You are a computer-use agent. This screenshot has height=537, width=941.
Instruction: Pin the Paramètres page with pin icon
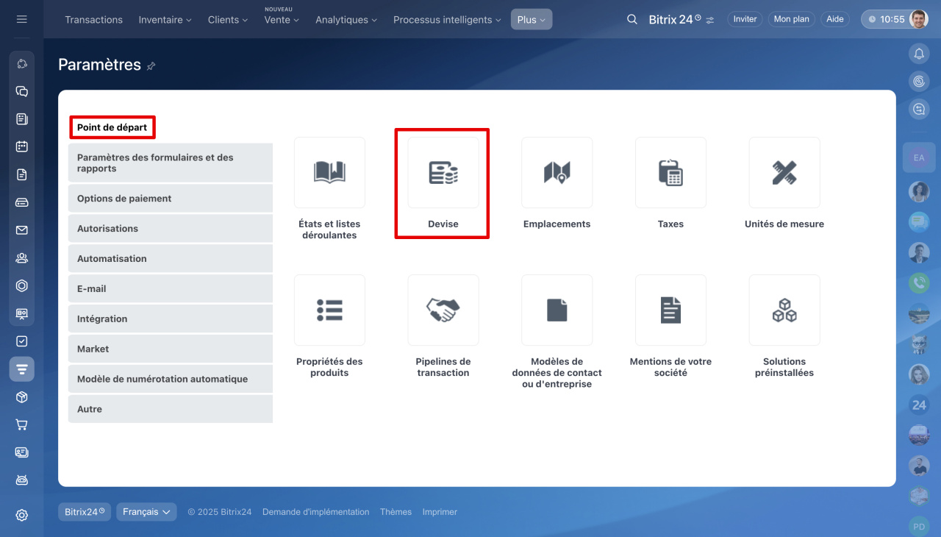(151, 66)
